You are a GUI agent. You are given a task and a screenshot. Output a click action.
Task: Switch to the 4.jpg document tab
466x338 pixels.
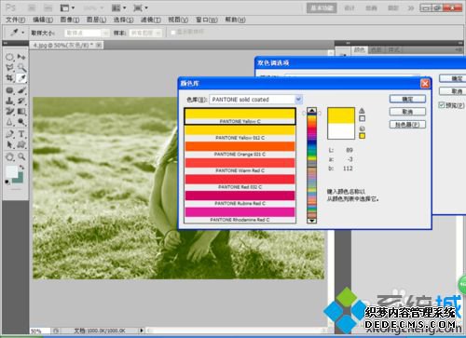(67, 46)
